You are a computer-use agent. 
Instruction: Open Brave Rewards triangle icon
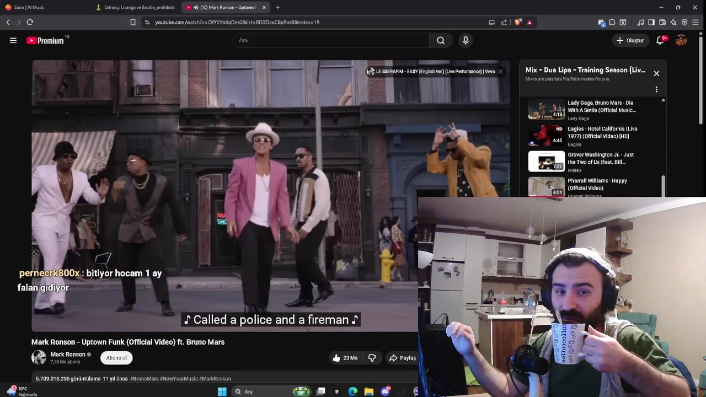pyautogui.click(x=529, y=22)
